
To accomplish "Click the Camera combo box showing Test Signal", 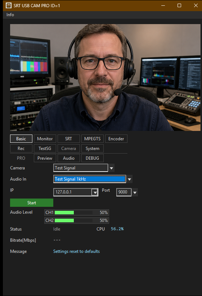I will (81, 168).
